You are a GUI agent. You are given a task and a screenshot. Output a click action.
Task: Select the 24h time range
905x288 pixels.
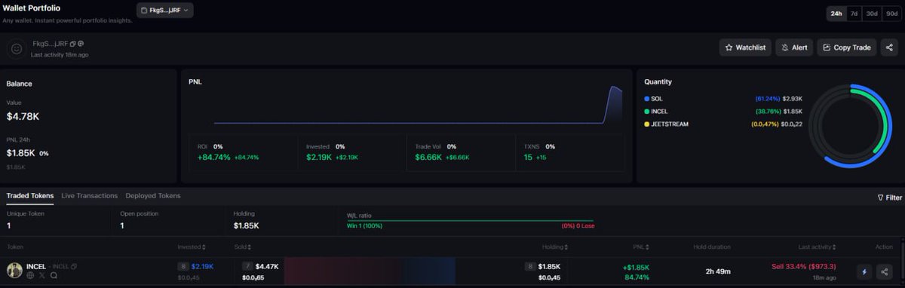(x=836, y=14)
